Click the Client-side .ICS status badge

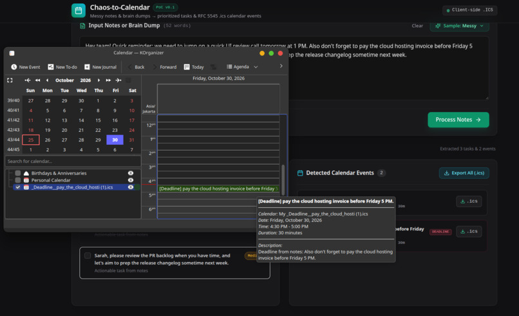pyautogui.click(x=469, y=10)
